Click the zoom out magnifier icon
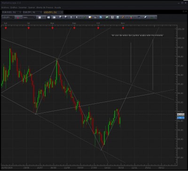Viewport: 188px width, 171px height. 66,17
